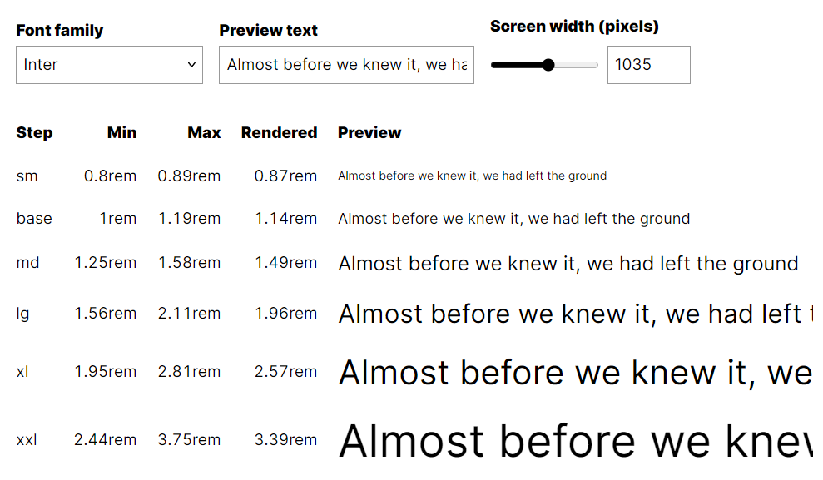
Task: Click the base row preview text
Action: (513, 219)
